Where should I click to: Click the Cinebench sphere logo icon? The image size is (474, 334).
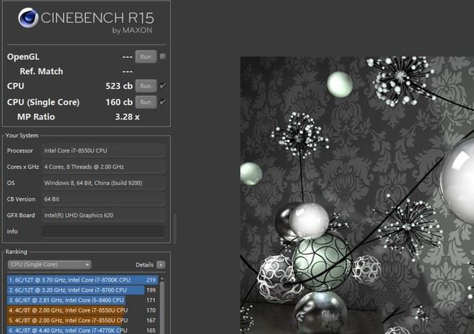[28, 19]
